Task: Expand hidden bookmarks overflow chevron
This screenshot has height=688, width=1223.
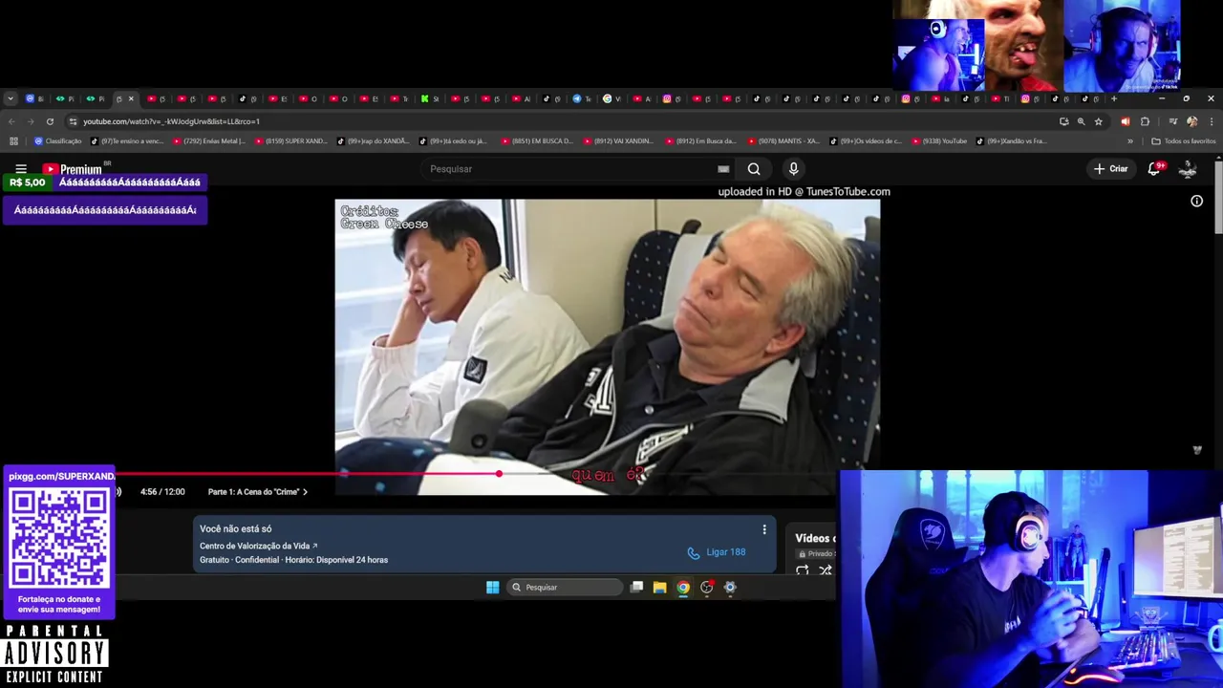Action: [1130, 141]
